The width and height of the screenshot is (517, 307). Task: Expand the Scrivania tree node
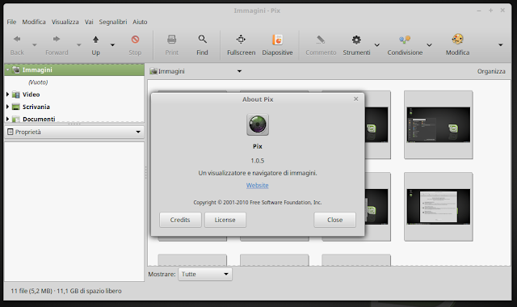click(7, 107)
